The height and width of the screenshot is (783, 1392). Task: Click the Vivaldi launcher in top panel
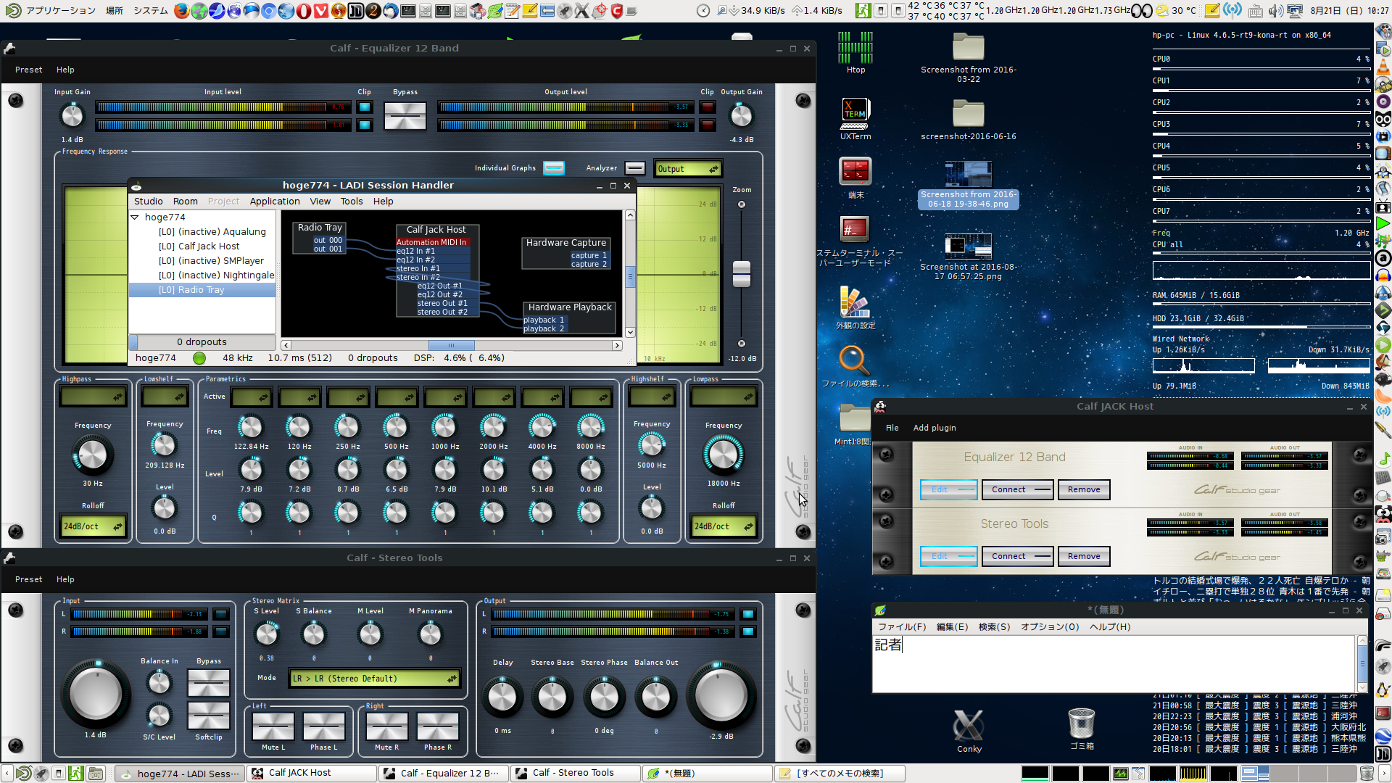coord(320,10)
